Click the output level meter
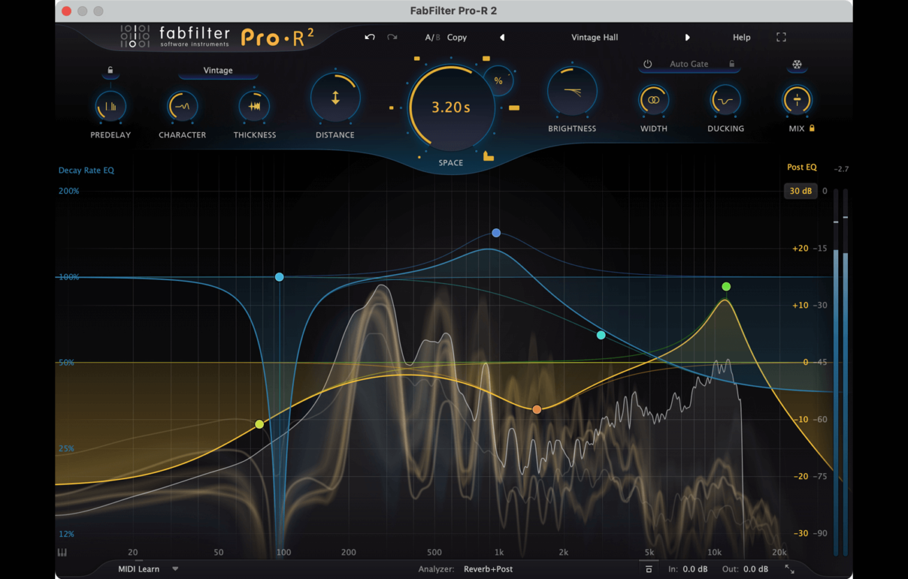 (x=840, y=372)
